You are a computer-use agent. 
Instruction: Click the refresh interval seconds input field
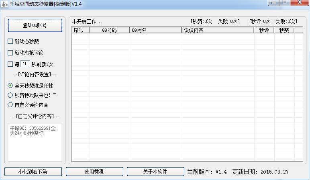[x=25, y=64]
